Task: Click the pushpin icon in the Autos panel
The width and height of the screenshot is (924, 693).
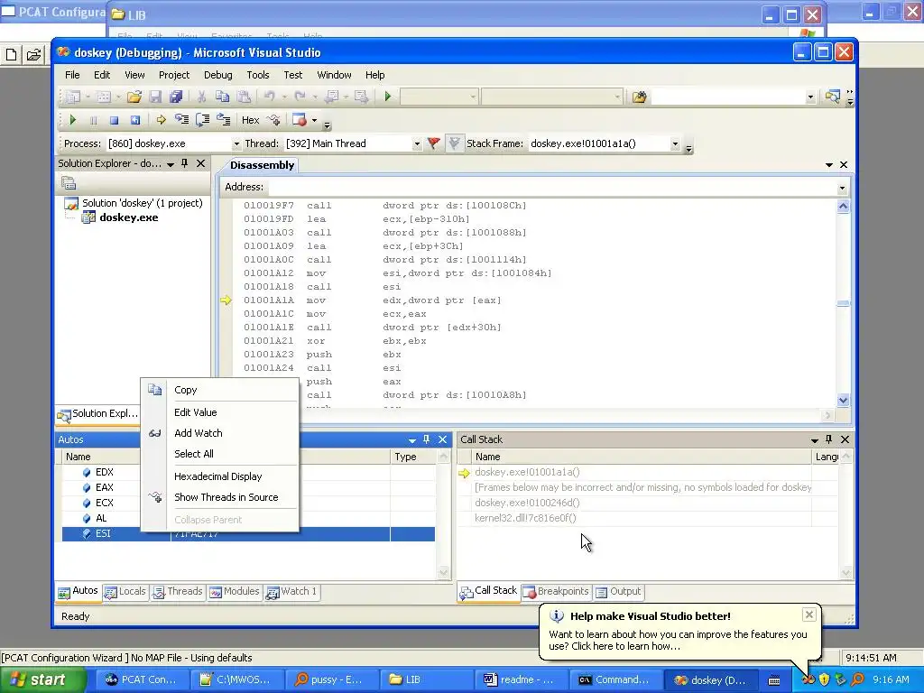Action: pyautogui.click(x=427, y=439)
